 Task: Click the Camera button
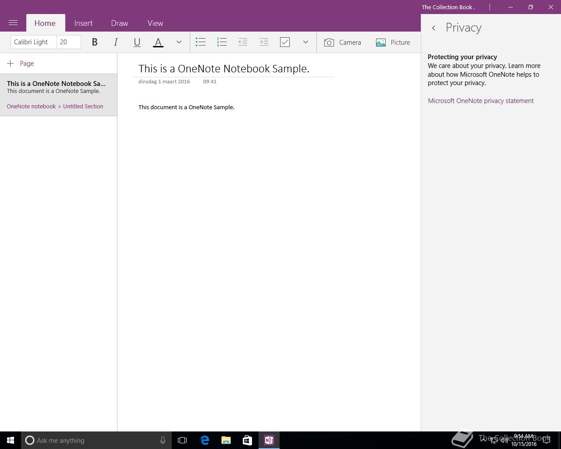343,43
